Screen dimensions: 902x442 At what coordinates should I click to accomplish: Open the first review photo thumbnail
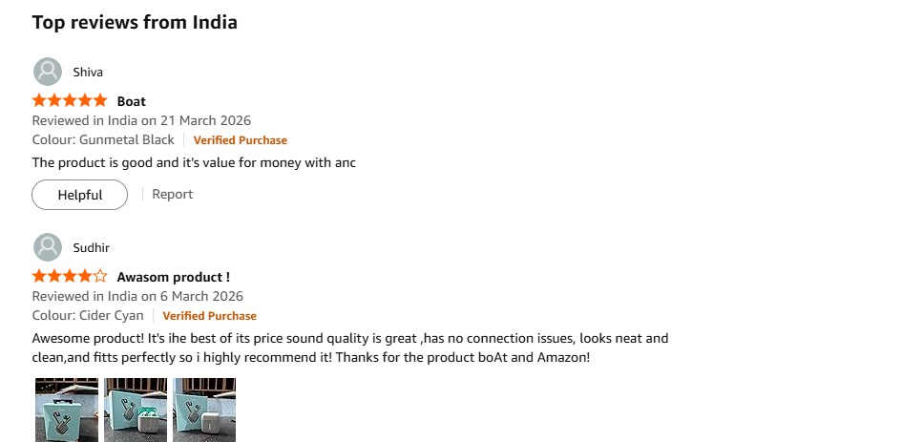click(67, 410)
